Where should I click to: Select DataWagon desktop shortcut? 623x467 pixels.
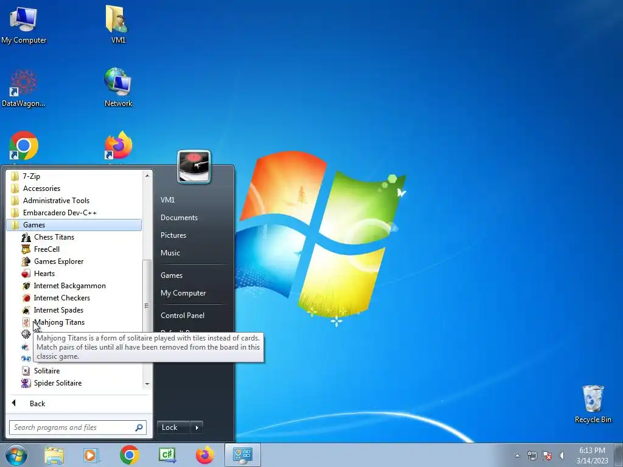tap(24, 88)
